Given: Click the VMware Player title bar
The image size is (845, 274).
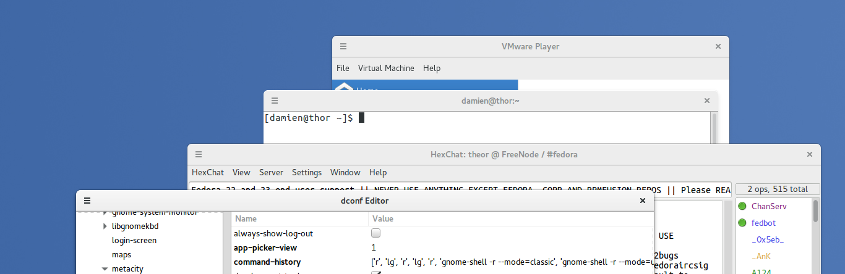Looking at the screenshot, I should pyautogui.click(x=531, y=46).
